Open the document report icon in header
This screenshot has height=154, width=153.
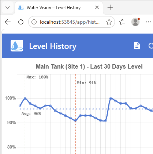(x=137, y=46)
